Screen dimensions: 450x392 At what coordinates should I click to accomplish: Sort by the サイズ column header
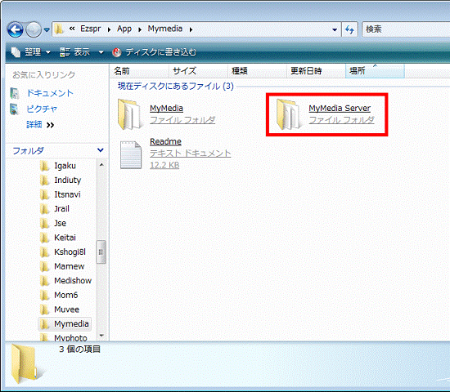198,71
